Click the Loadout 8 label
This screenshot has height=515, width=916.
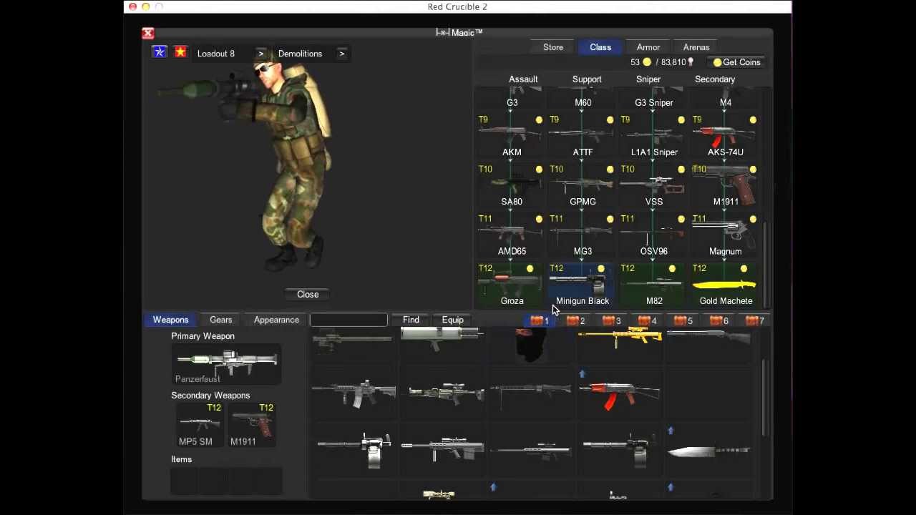[216, 54]
